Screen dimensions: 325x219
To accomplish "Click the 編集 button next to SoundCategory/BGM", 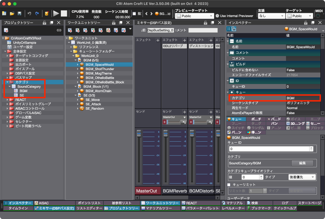I will pos(302,163).
